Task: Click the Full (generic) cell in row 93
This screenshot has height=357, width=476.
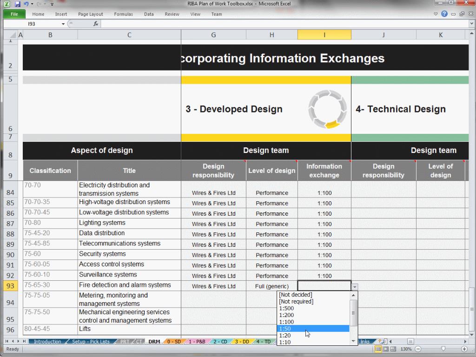Action: pyautogui.click(x=271, y=286)
